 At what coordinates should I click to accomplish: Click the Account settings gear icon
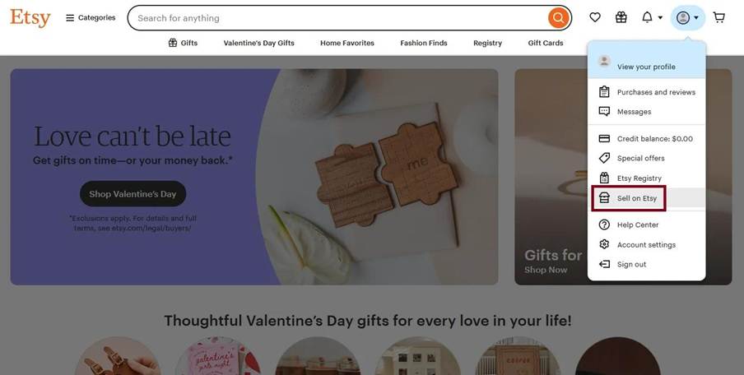pyautogui.click(x=604, y=244)
